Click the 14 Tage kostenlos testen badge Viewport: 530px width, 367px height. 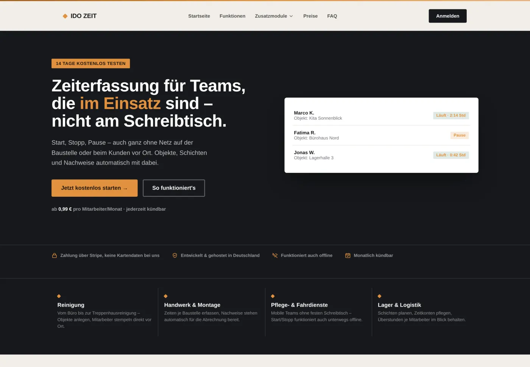[91, 63]
